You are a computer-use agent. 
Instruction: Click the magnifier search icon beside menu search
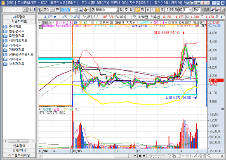[30, 10]
